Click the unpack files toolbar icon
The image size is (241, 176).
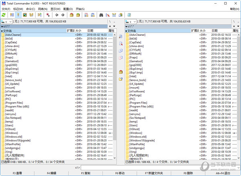click(x=78, y=15)
